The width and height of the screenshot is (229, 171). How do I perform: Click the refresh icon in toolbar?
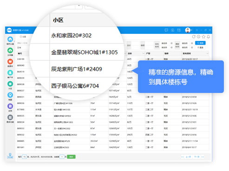tap(194, 37)
